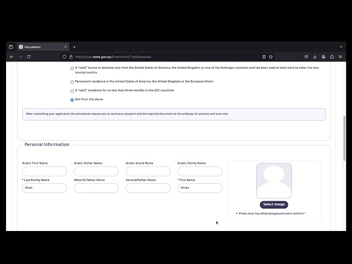Viewport: 352px width, 264px height.
Task: Click the Arabic Grand Name field
Action: [148, 171]
